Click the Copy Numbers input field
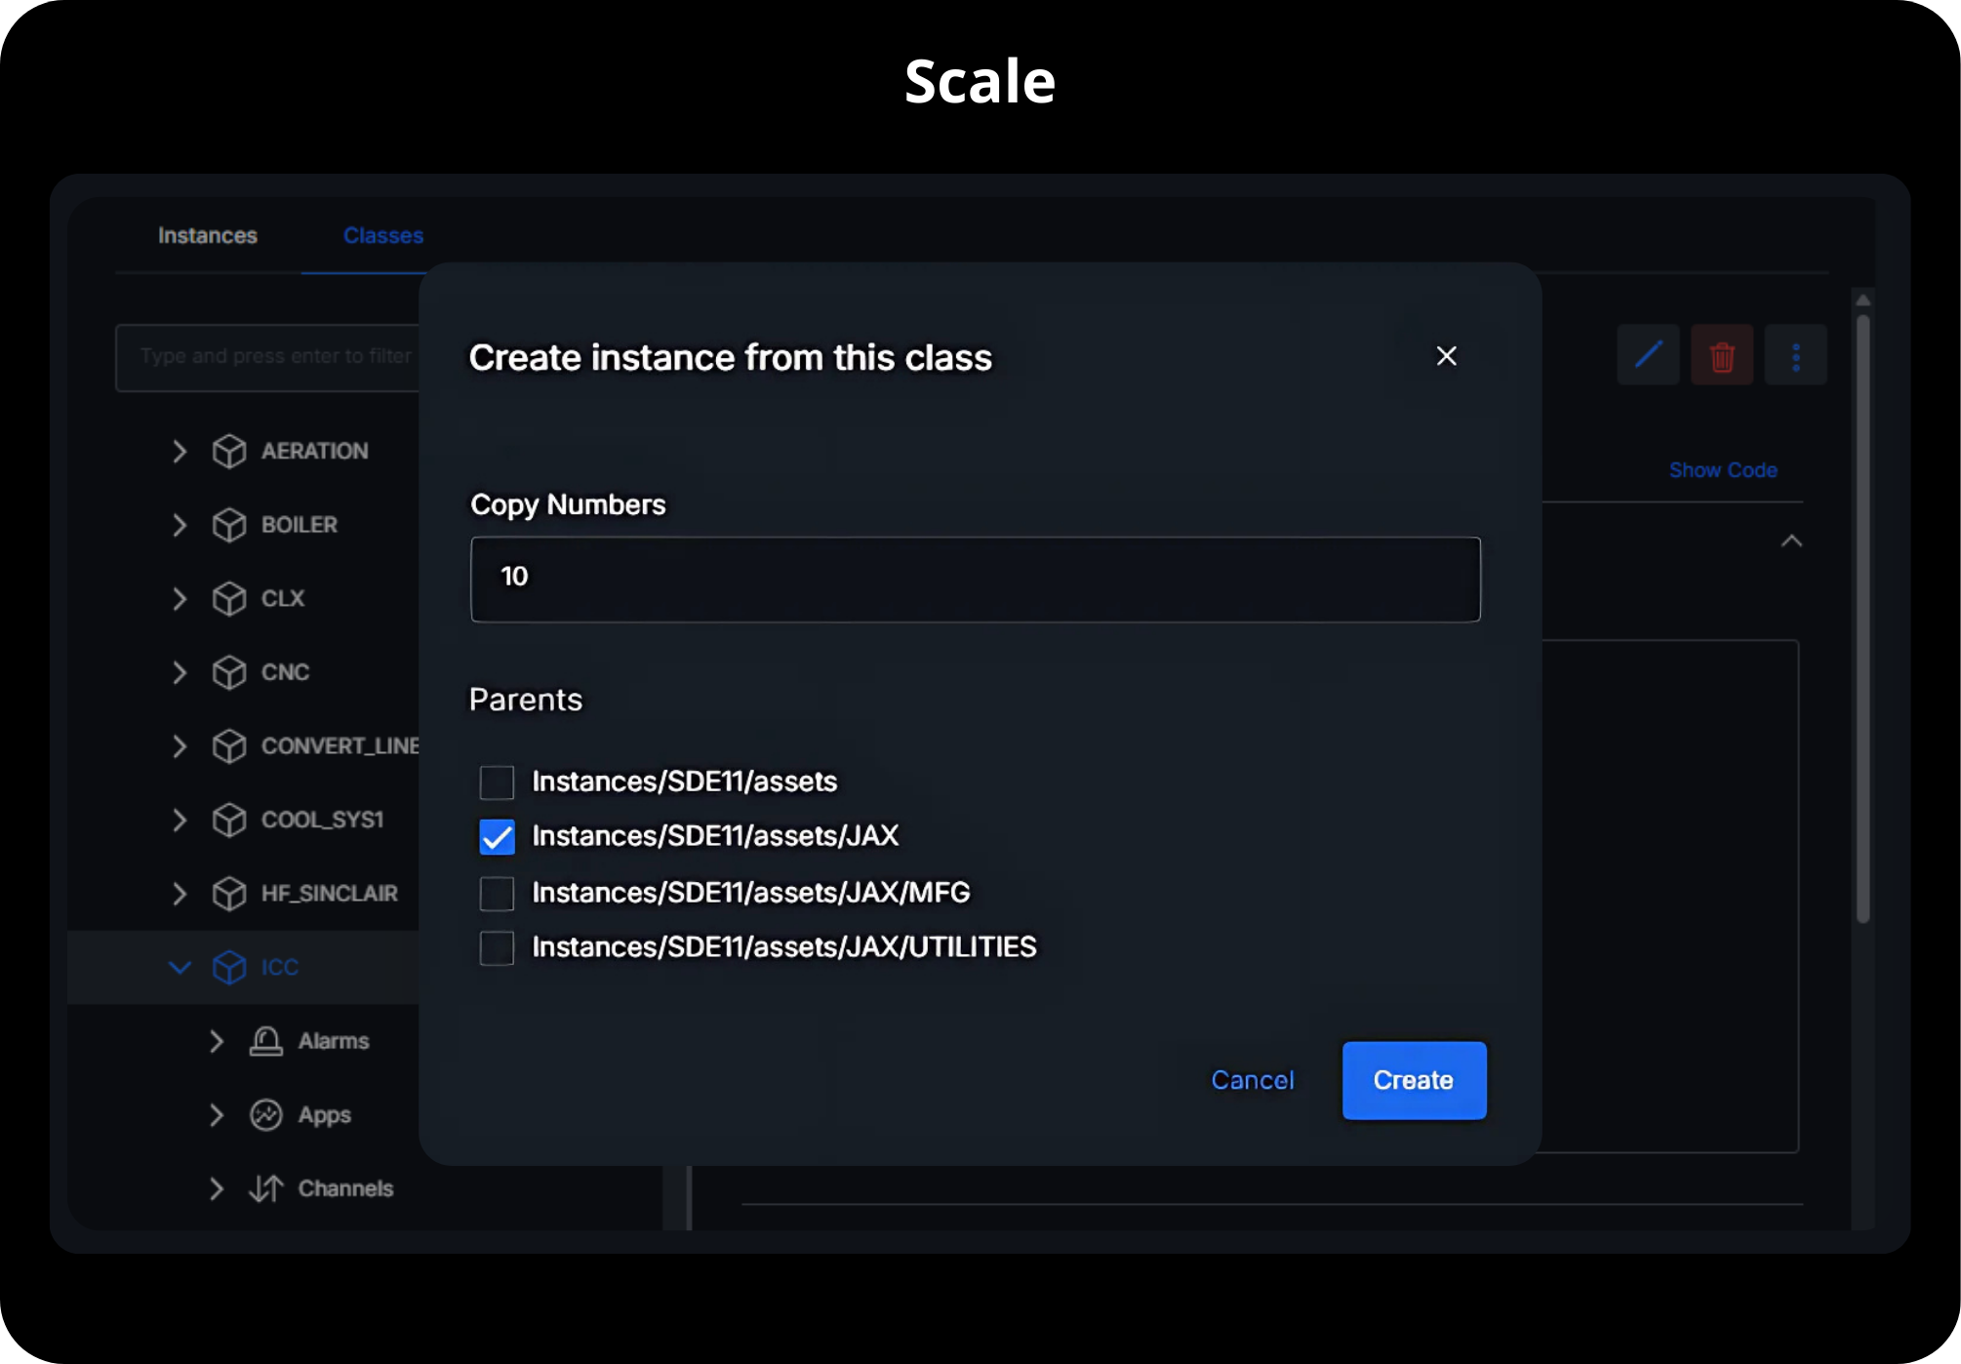The width and height of the screenshot is (1961, 1364). pyautogui.click(x=975, y=579)
